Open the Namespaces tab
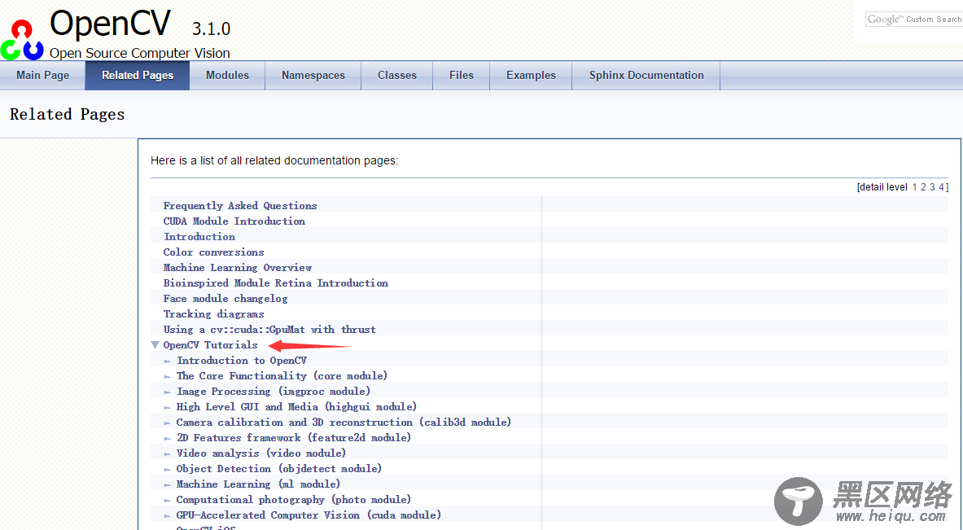 pos(313,76)
